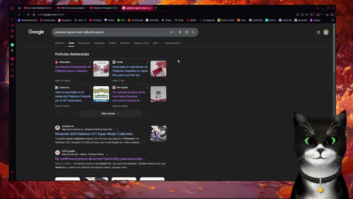This screenshot has width=353, height=199.
Task: Select the Vídeos cortos search tab
Action: coord(141,43)
